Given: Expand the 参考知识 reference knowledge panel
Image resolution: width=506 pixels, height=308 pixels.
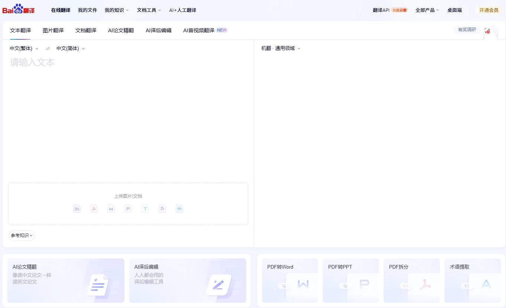Looking at the screenshot, I should coord(21,235).
